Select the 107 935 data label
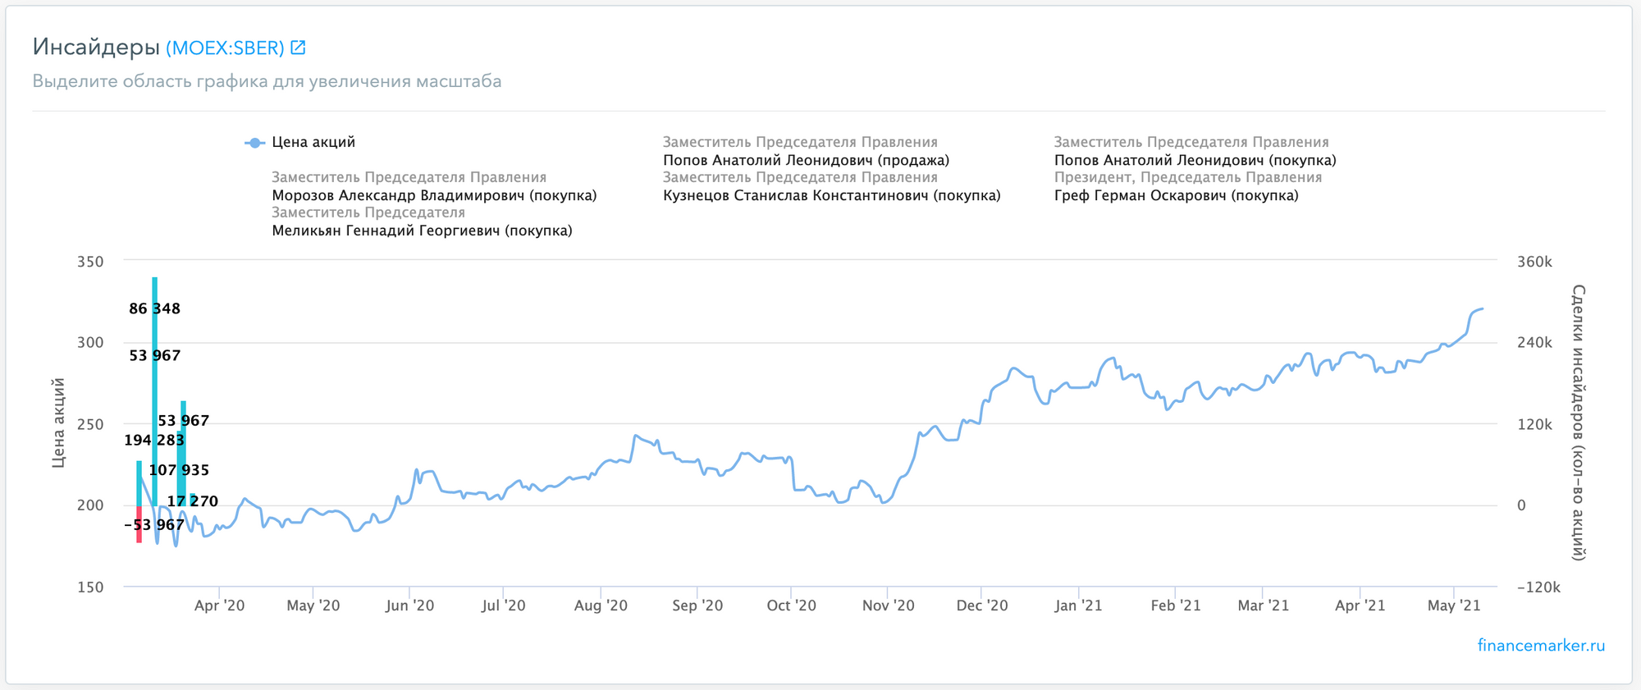Image resolution: width=1641 pixels, height=690 pixels. tap(179, 470)
